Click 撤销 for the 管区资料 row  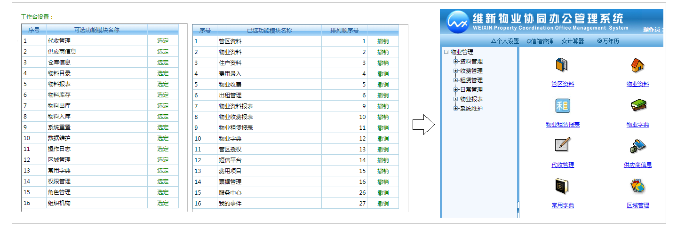click(x=383, y=41)
